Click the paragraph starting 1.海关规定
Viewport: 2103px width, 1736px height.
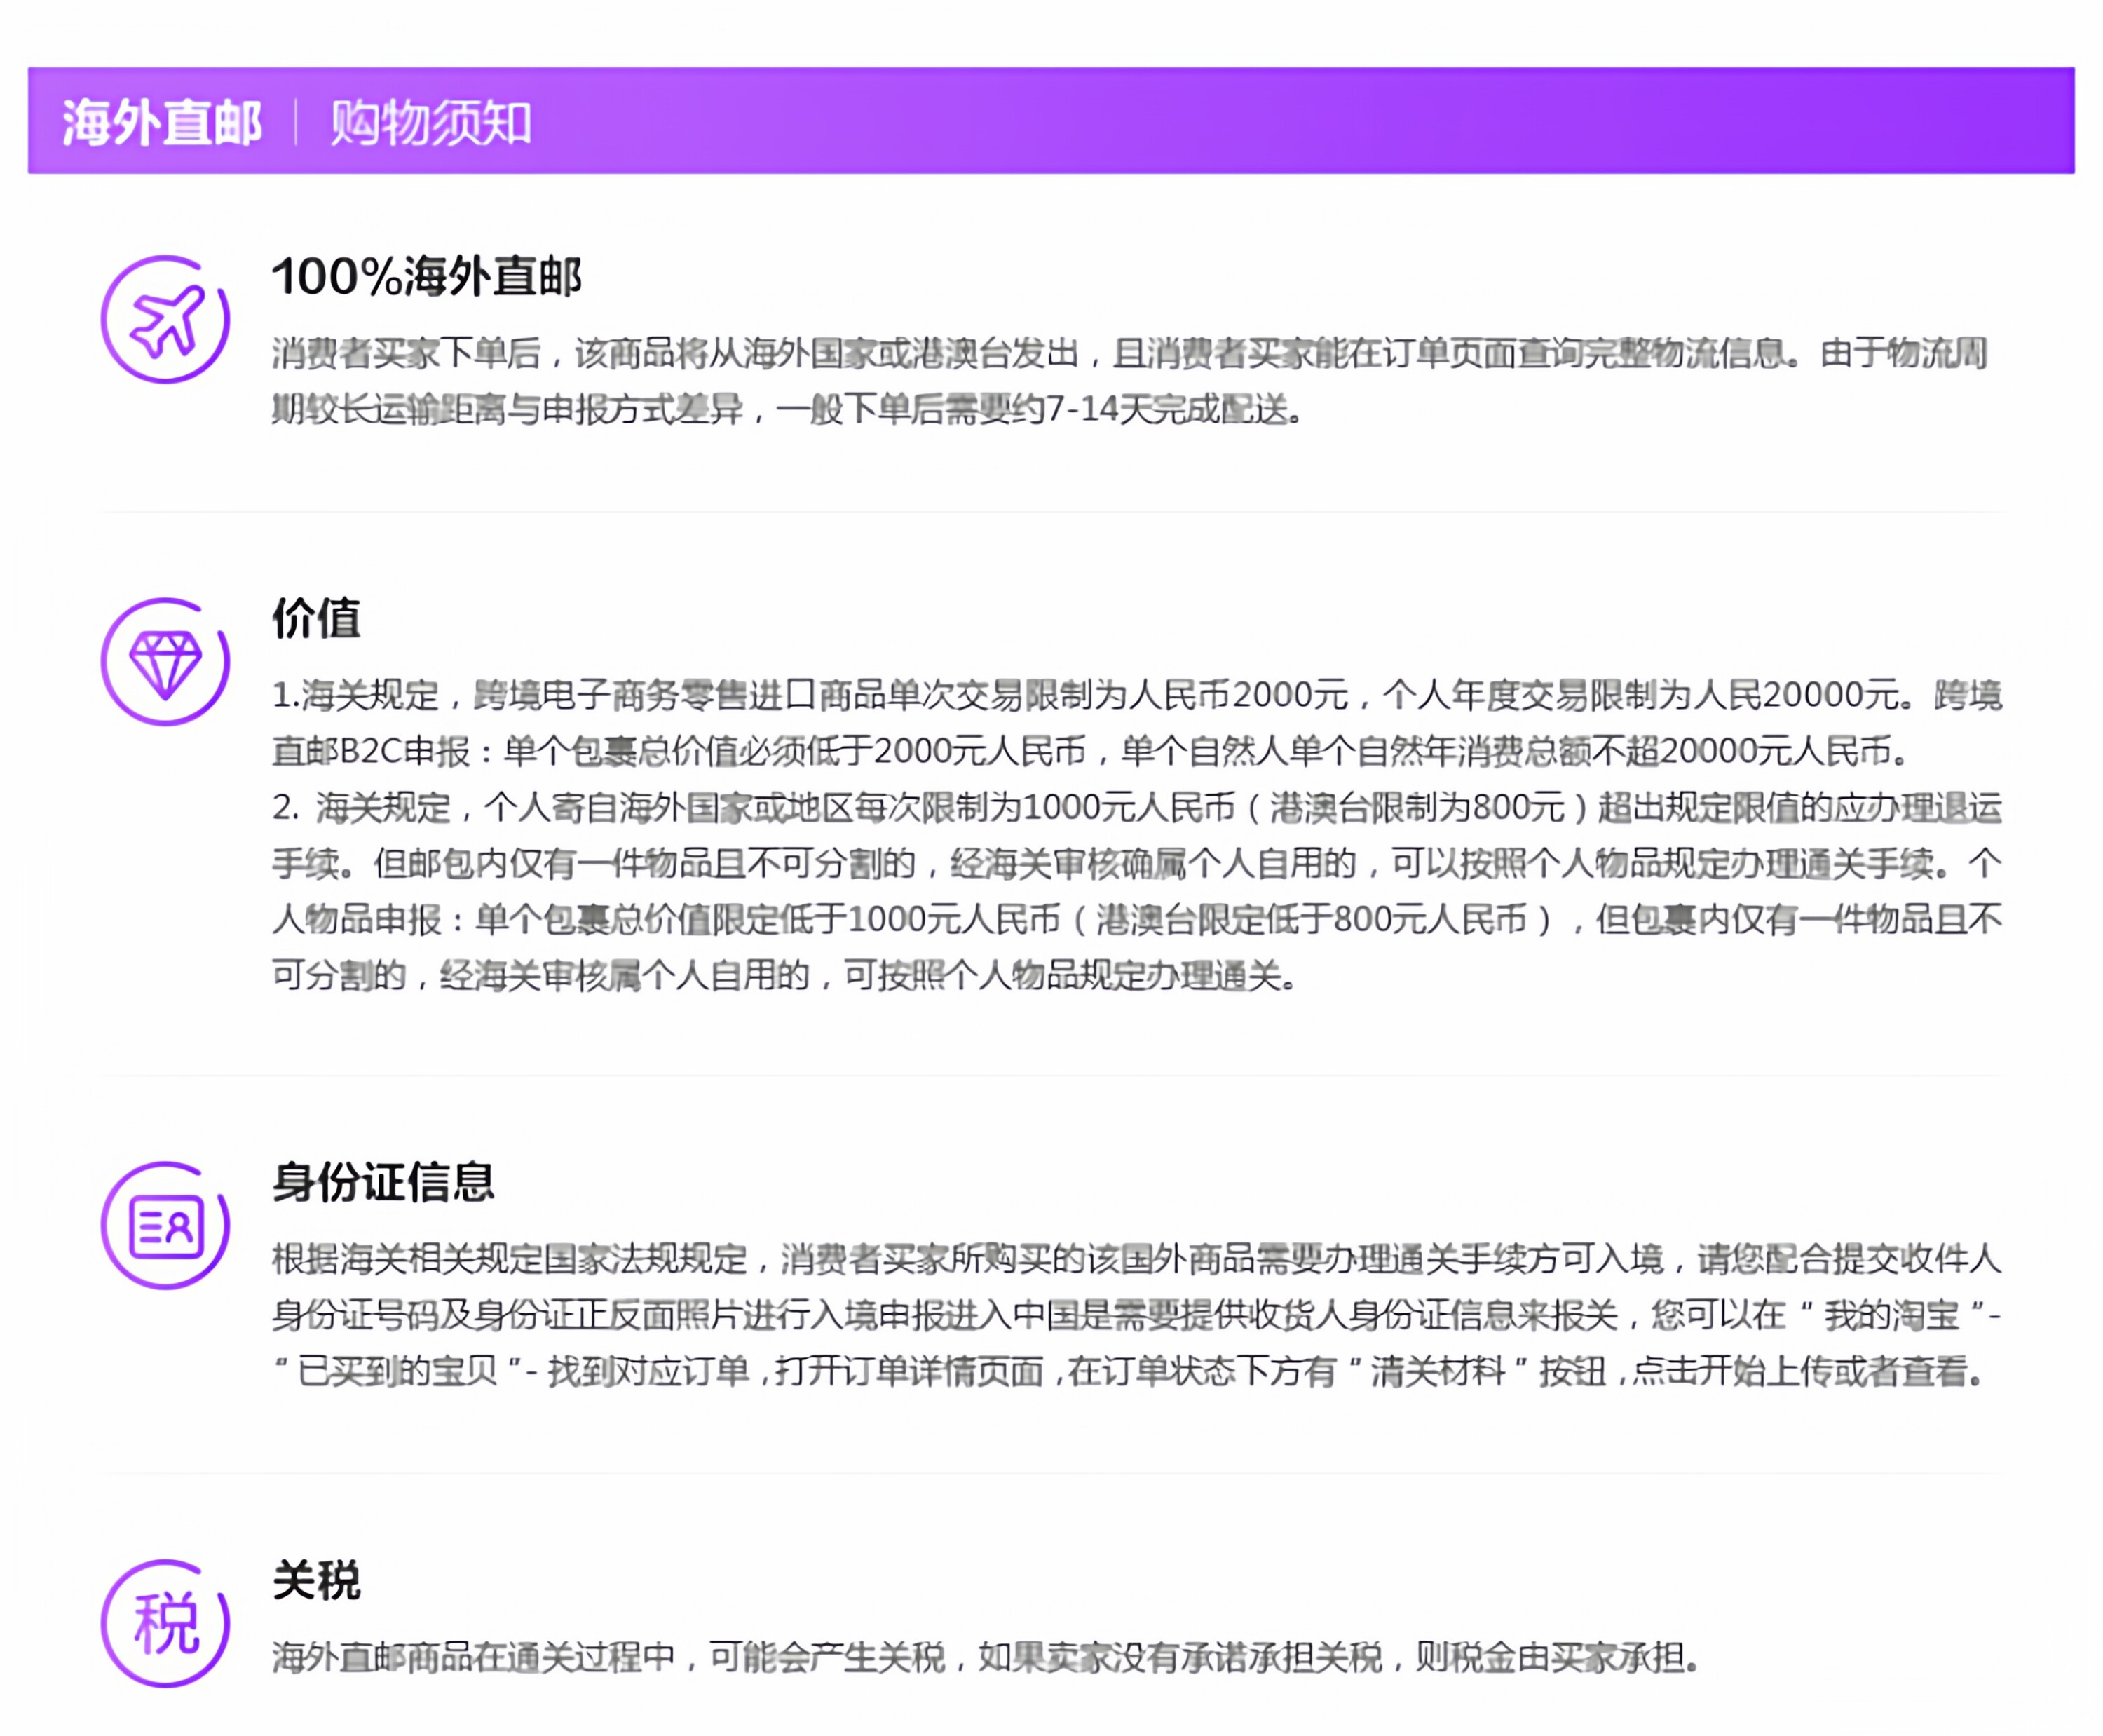click(800, 695)
